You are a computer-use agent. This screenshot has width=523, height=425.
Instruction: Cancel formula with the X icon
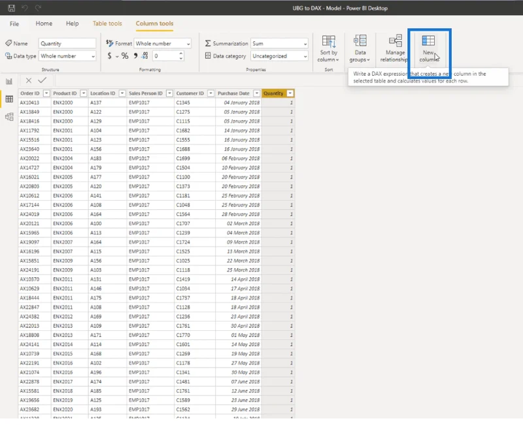29,80
